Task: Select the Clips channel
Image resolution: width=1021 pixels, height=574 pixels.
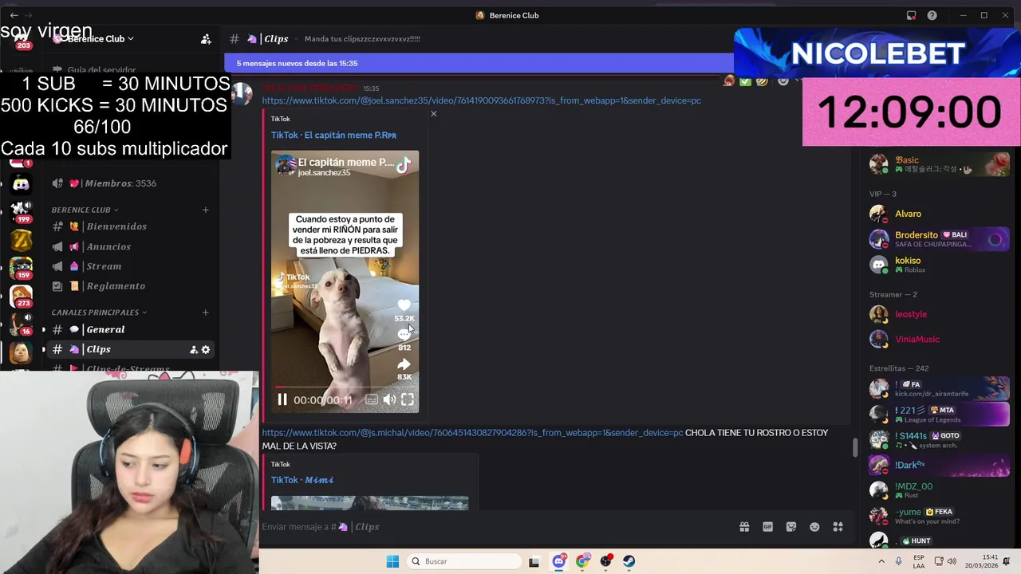Action: pyautogui.click(x=130, y=349)
